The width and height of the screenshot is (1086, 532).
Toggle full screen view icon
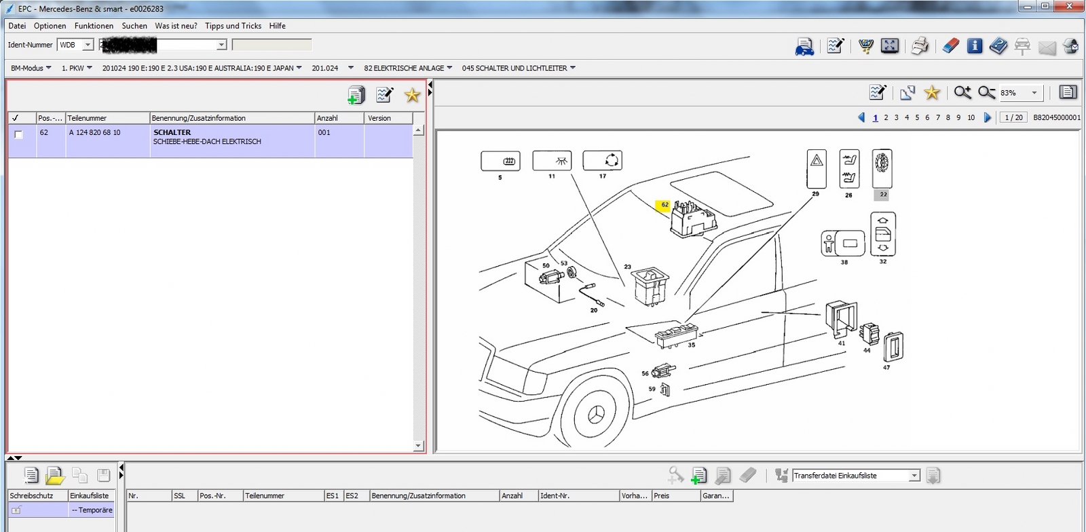890,45
